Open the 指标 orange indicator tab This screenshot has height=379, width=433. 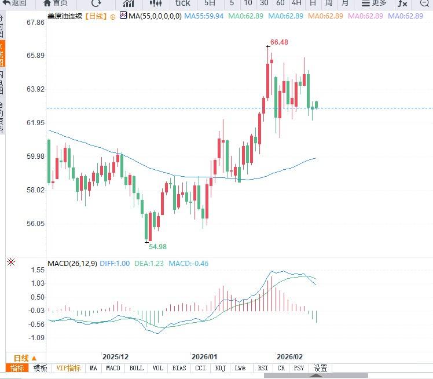(x=17, y=368)
